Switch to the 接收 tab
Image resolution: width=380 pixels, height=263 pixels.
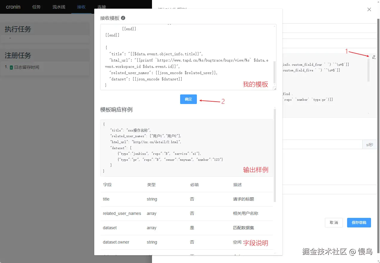click(81, 7)
